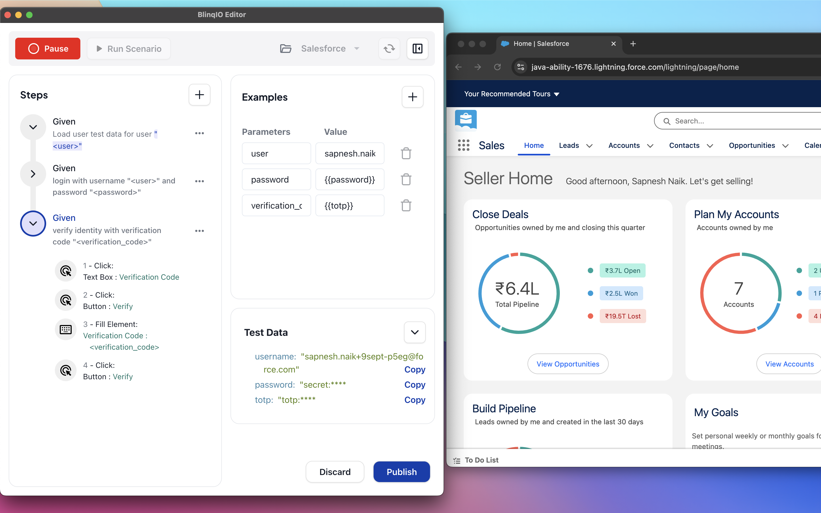Click the icon of sub-step 2 Click Verify
The height and width of the screenshot is (513, 821).
click(65, 300)
